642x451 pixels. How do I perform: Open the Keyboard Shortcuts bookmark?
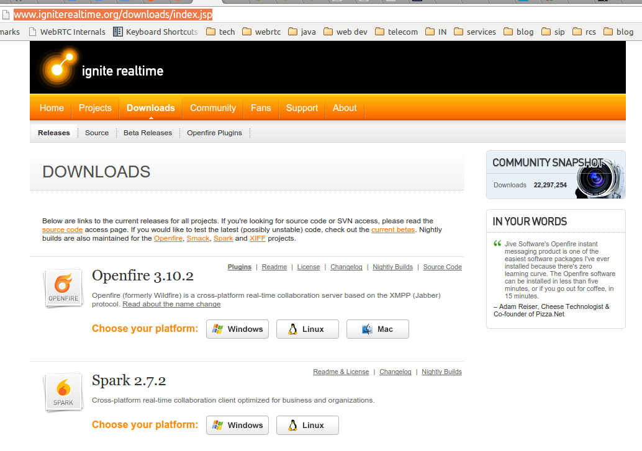click(x=155, y=32)
